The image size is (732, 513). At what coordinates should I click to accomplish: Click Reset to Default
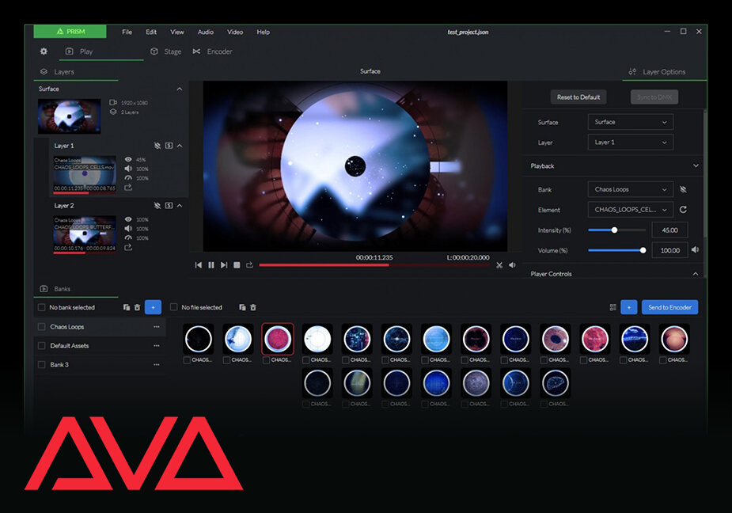pos(578,97)
